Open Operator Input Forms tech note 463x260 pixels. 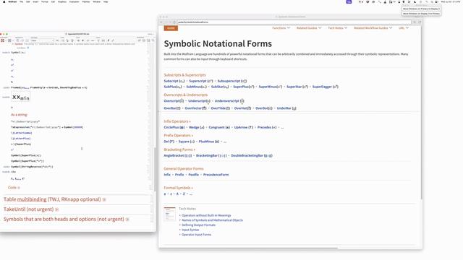196,235
